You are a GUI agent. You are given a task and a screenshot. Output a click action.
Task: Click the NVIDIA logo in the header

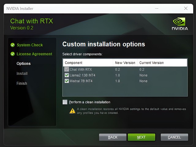click(180, 24)
